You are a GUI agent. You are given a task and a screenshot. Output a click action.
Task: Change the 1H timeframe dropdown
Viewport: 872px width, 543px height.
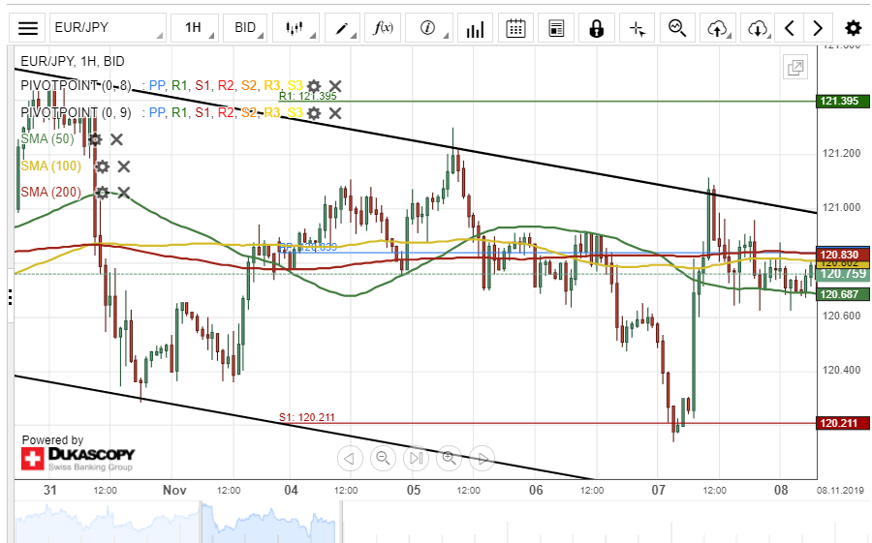(194, 28)
